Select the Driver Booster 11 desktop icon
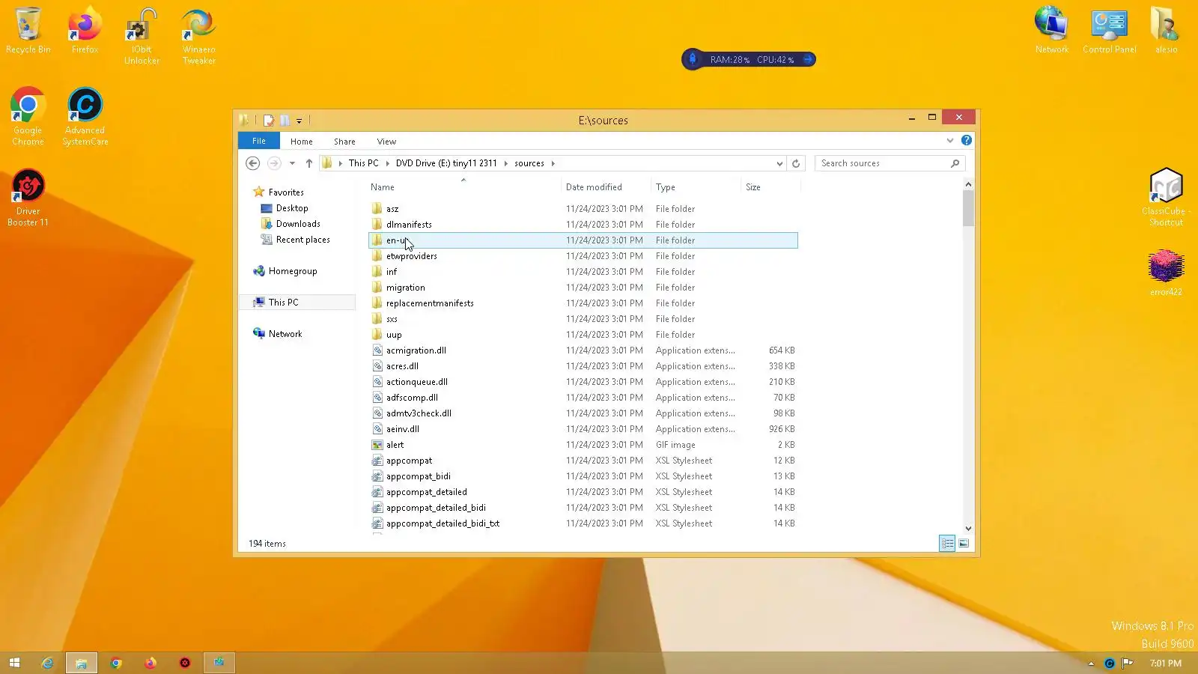The image size is (1198, 674). click(x=28, y=197)
